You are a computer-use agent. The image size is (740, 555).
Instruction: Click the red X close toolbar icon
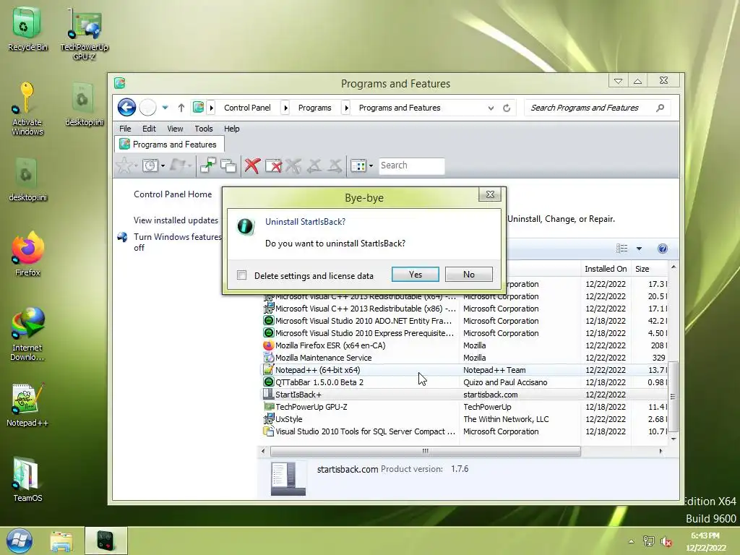click(x=252, y=165)
